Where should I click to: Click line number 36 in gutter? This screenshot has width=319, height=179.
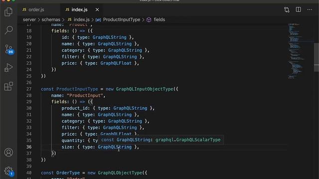[x=29, y=147]
